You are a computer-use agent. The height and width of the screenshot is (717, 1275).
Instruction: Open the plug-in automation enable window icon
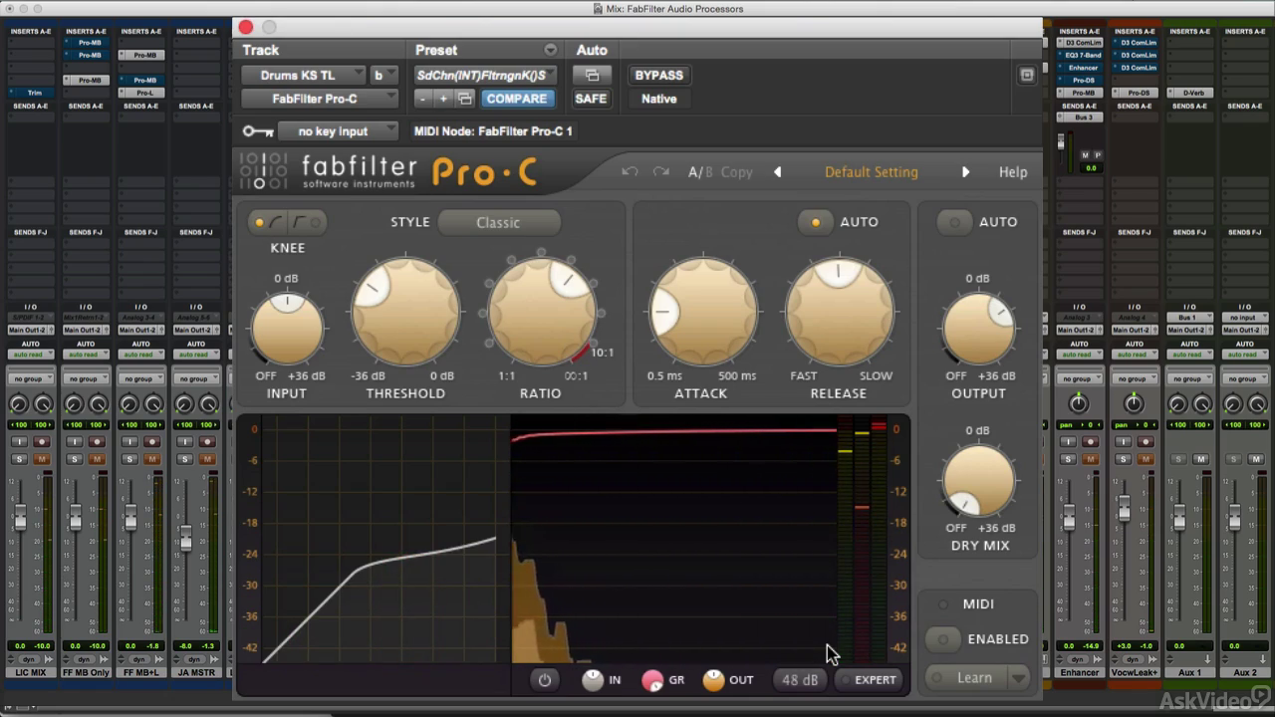pyautogui.click(x=592, y=75)
